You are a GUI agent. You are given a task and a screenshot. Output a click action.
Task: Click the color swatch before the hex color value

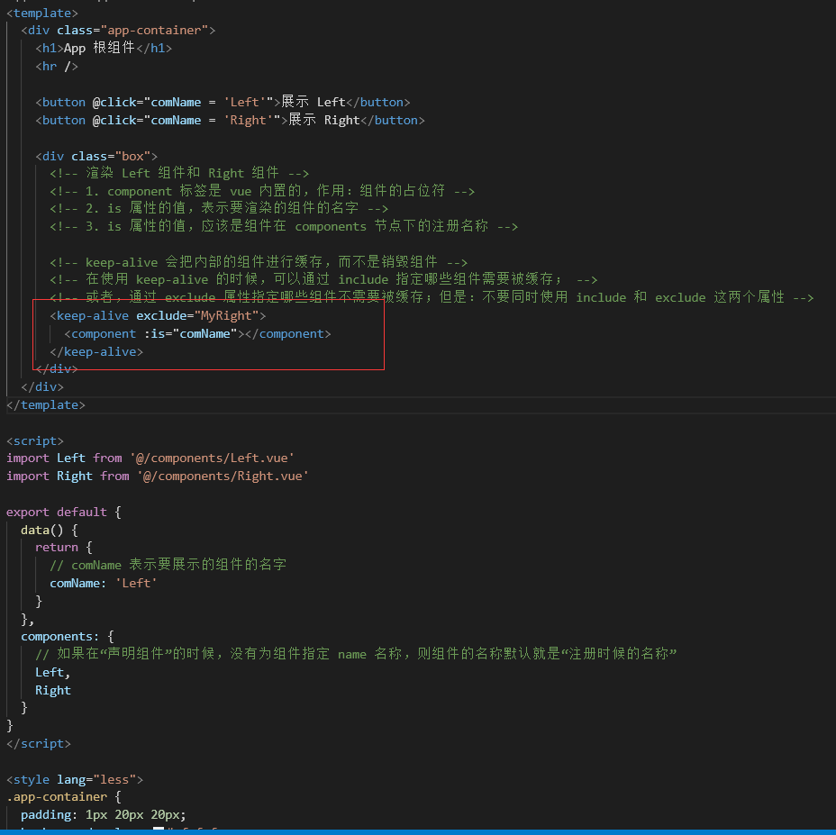tap(158, 828)
